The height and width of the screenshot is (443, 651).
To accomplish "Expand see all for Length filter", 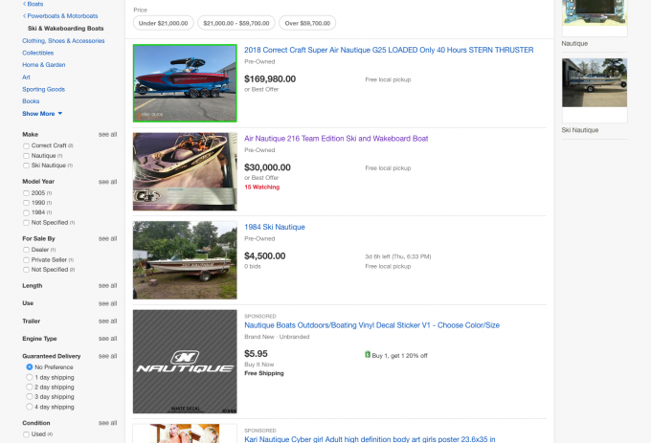I will (107, 285).
